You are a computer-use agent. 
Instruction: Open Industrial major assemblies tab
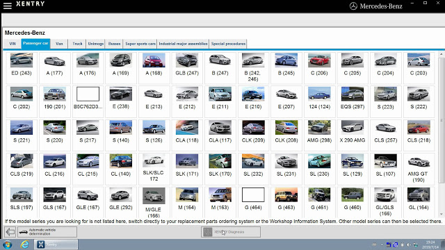183,44
